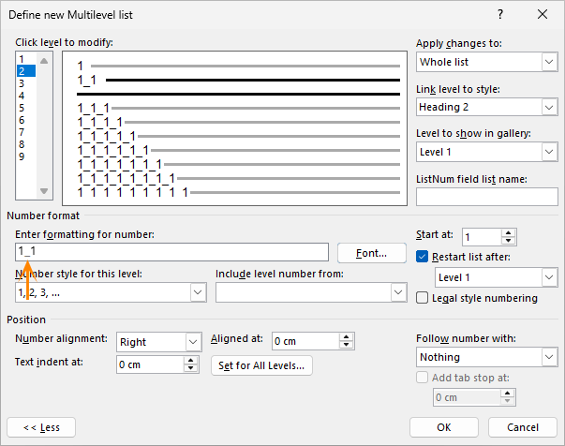Open Level to show in gallery dropdown
The height and width of the screenshot is (446, 565).
pyautogui.click(x=548, y=151)
